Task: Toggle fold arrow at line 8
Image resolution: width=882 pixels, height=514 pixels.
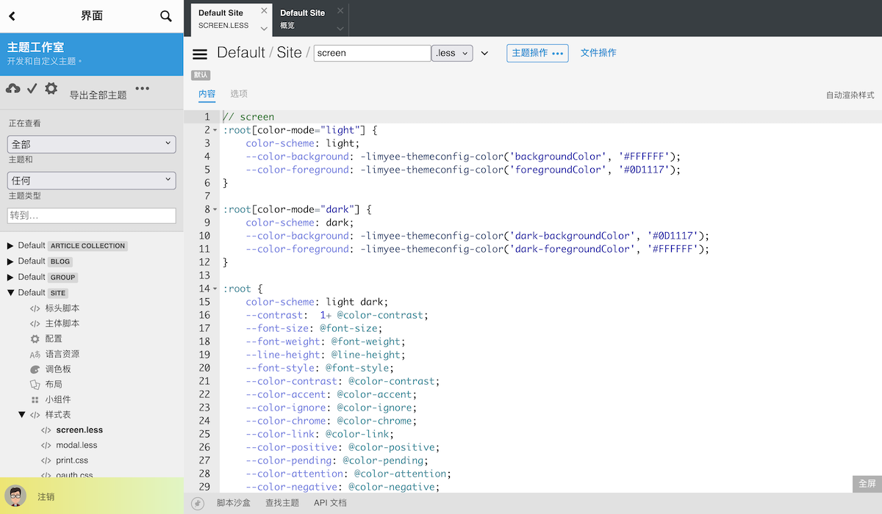Action: [x=215, y=209]
